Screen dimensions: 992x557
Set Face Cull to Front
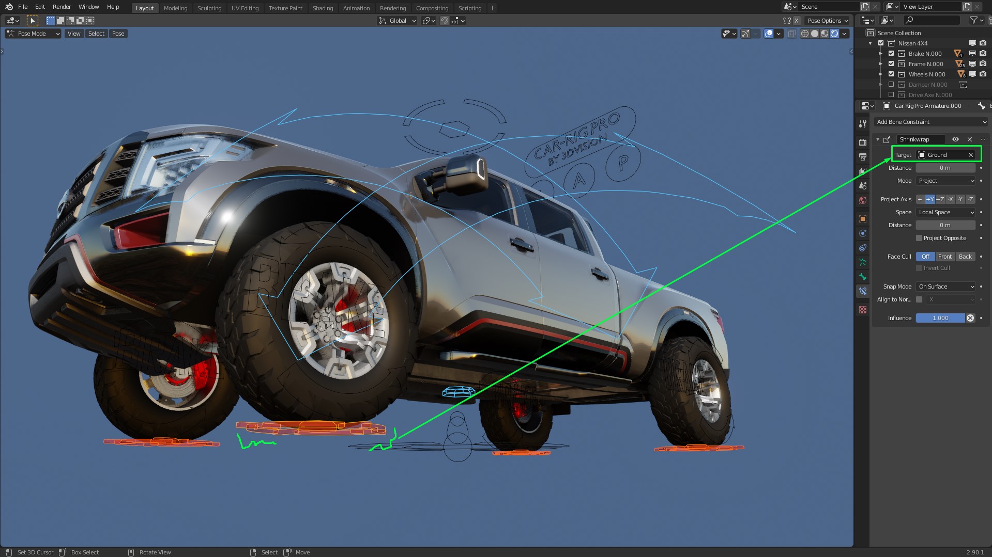[944, 257]
